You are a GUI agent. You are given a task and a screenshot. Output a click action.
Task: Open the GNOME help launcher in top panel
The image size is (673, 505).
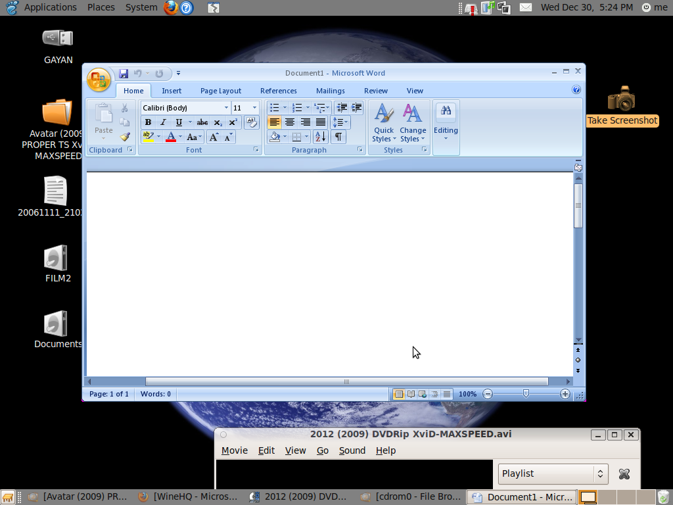pos(187,8)
